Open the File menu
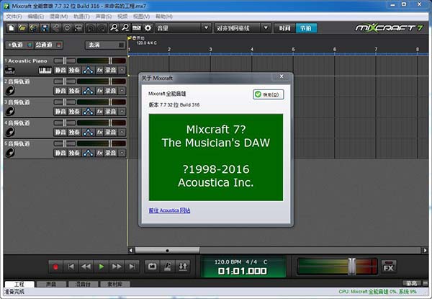Screen dimensions: 432x299 point(14,17)
